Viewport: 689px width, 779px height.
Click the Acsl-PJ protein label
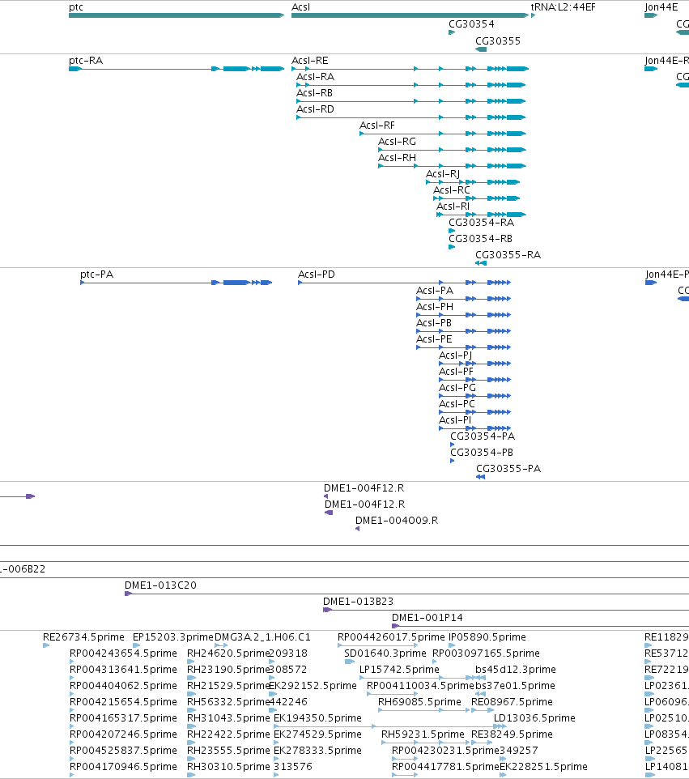(x=455, y=355)
